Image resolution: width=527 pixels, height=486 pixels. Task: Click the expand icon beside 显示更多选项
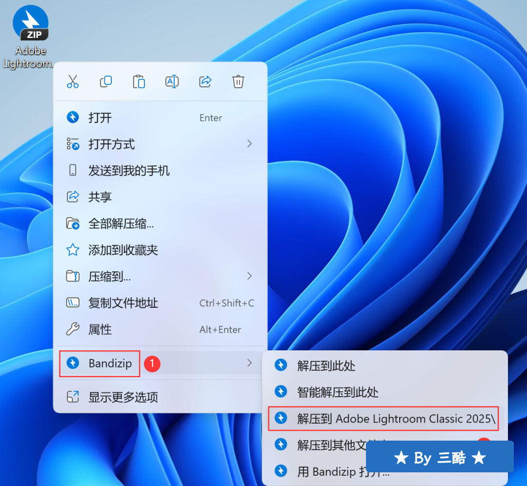73,397
